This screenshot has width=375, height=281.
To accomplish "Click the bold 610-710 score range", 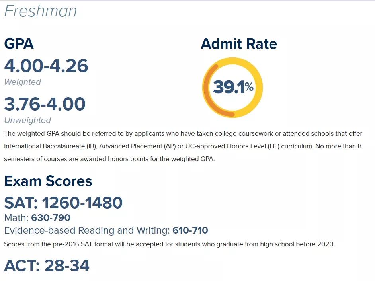I will click(x=190, y=230).
